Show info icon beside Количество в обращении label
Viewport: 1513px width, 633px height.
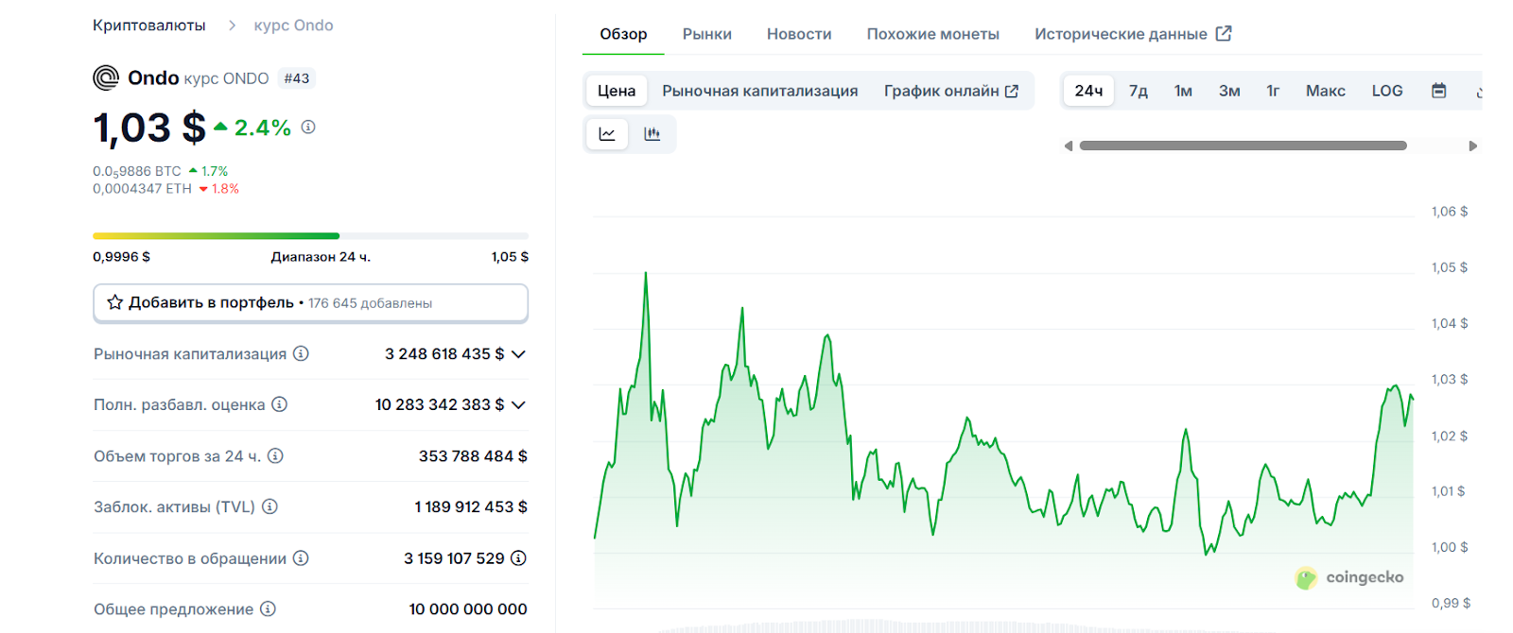[301, 558]
